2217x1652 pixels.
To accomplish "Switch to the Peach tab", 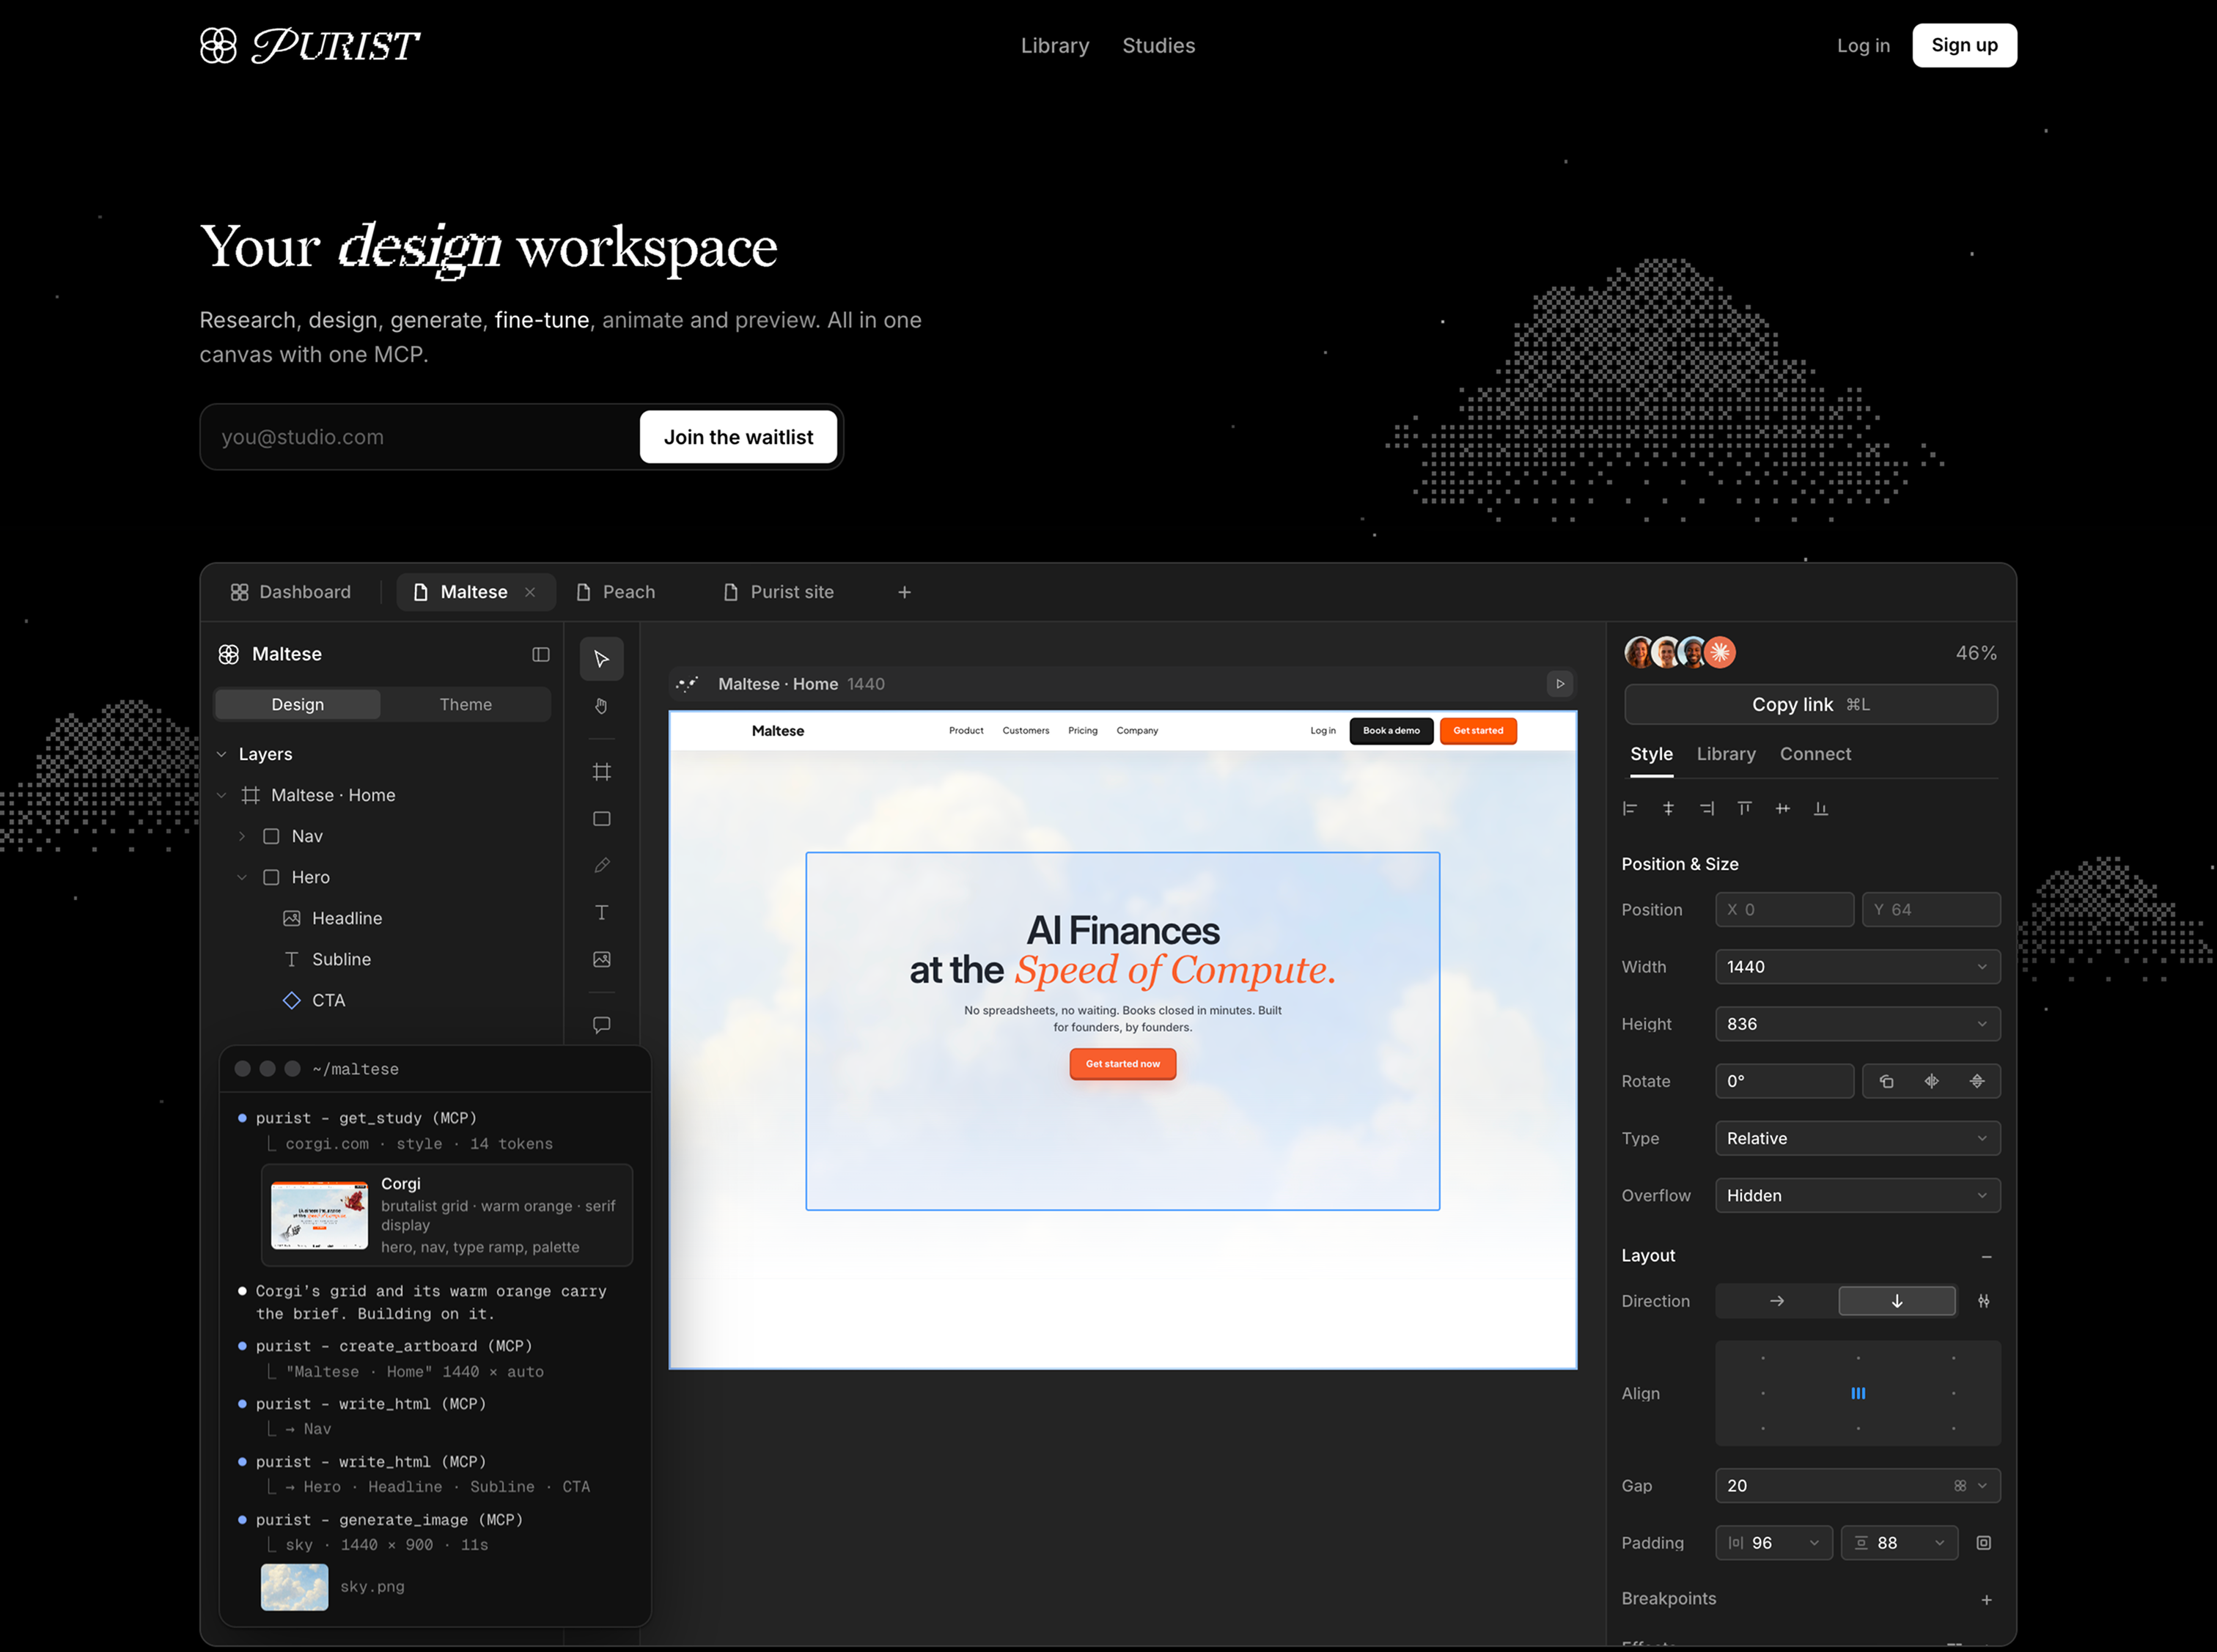I will click(x=616, y=592).
